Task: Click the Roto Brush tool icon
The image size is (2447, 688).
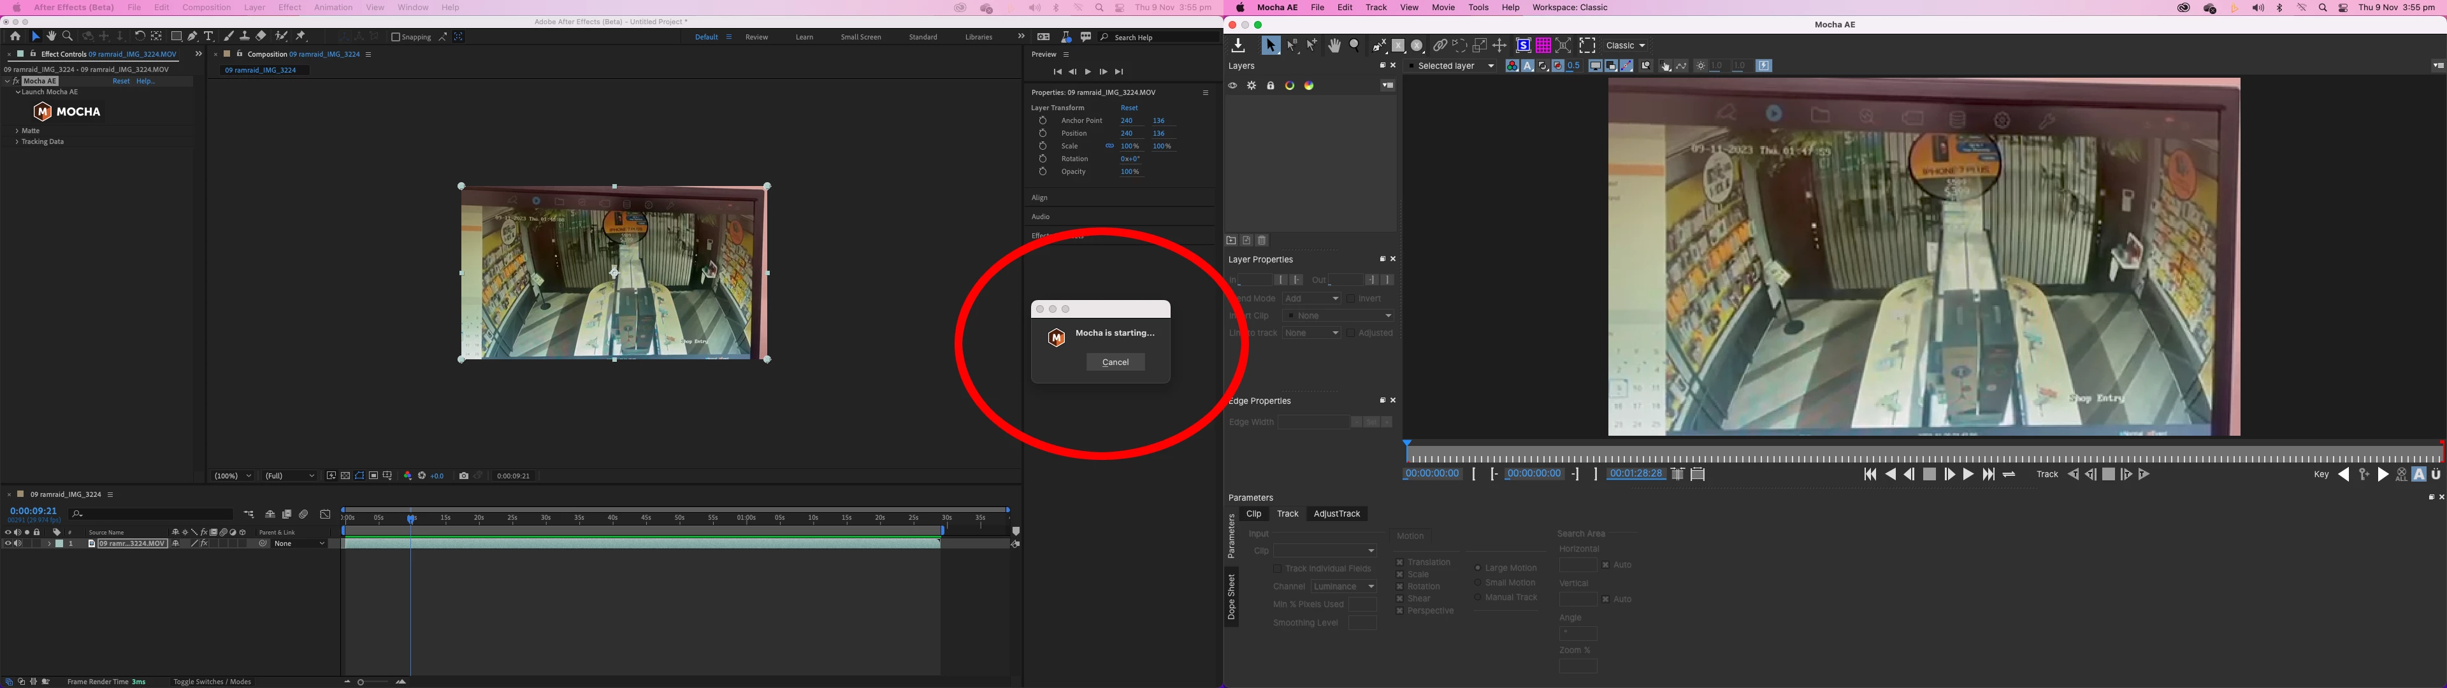Action: tap(281, 36)
